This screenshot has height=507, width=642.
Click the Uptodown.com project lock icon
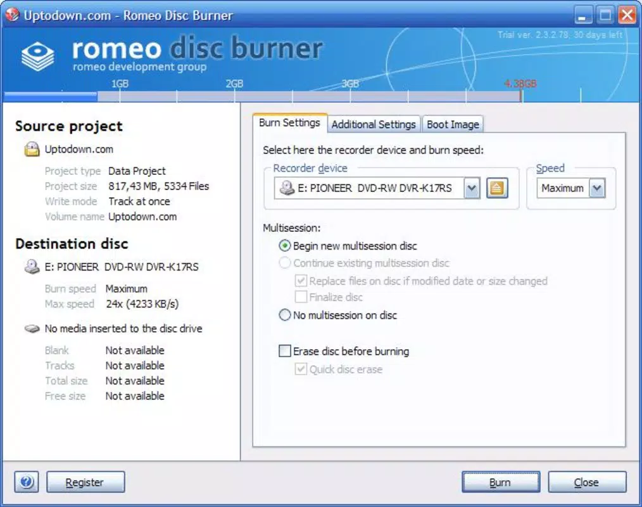coord(32,149)
